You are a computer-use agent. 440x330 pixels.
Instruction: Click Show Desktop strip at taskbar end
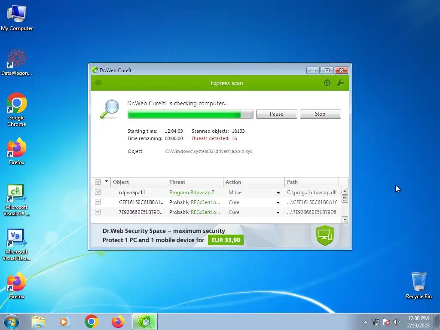tap(437, 321)
